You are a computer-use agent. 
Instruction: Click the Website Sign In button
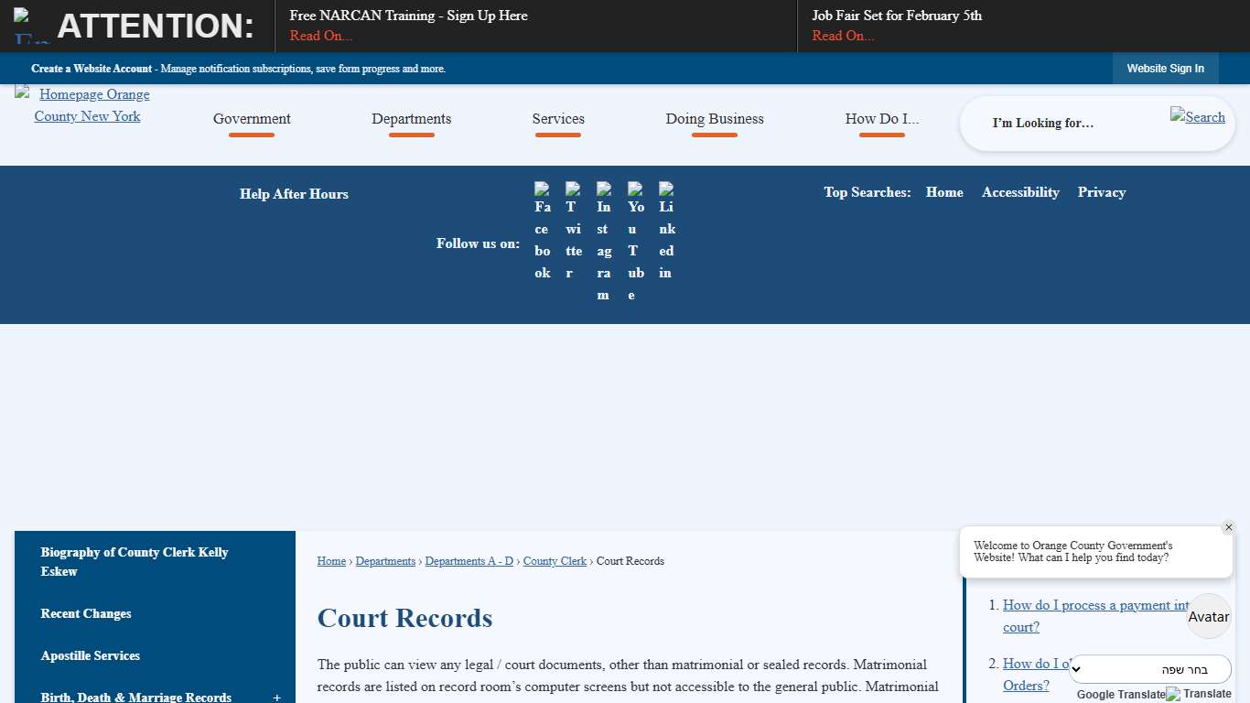click(1165, 68)
